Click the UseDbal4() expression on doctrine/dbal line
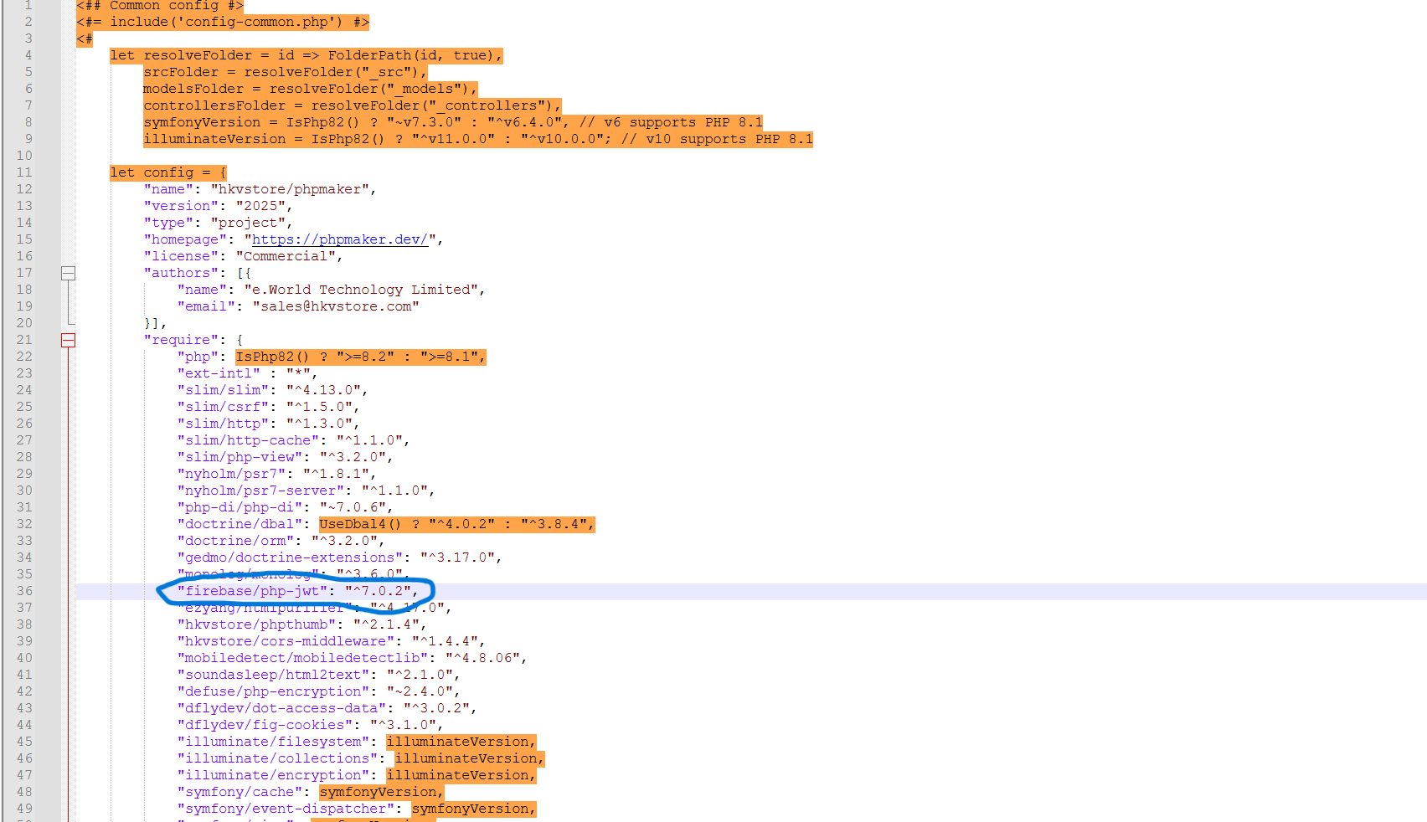 coord(360,524)
